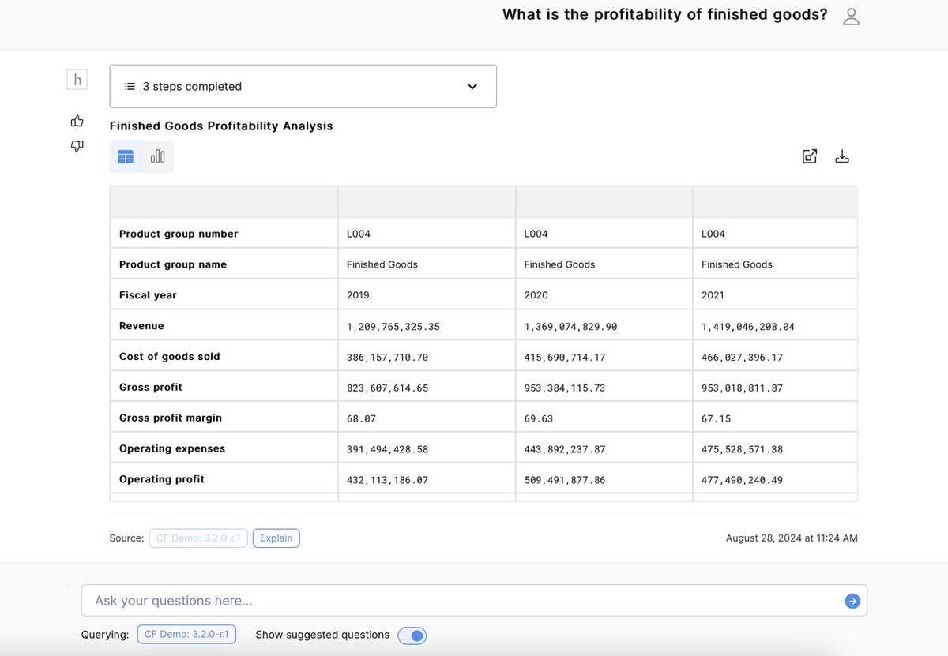Click cost value 386,157,710.70
The width and height of the screenshot is (948, 656).
(x=388, y=358)
